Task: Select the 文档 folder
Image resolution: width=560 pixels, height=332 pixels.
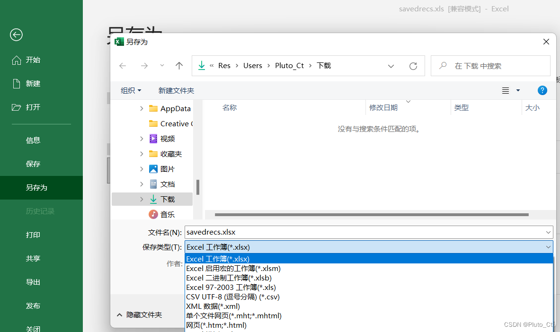Action: pyautogui.click(x=162, y=184)
